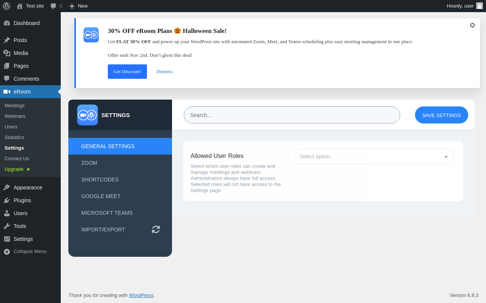Click the 'Allowed User Roles' label text

tap(217, 156)
